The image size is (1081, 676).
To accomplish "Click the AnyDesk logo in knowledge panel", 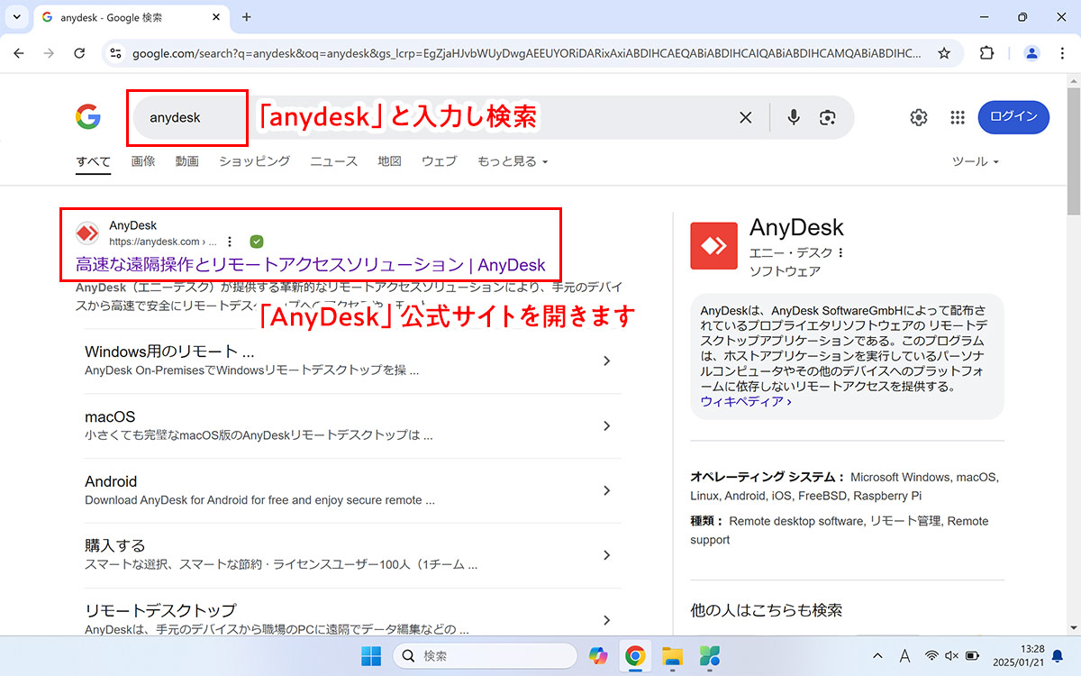I will point(714,245).
